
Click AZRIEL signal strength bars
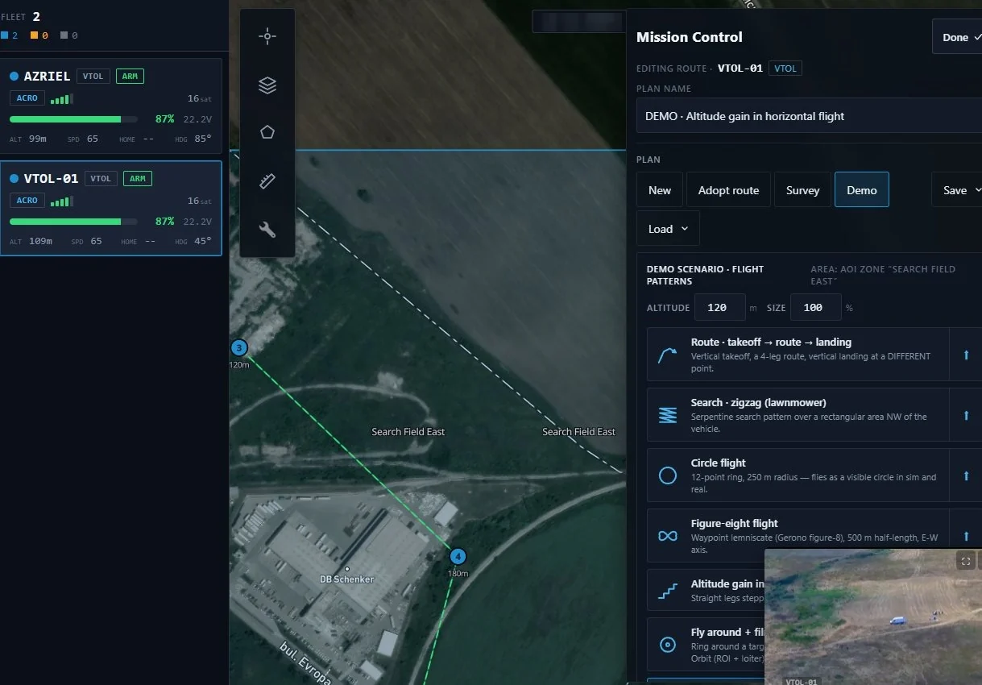(61, 99)
